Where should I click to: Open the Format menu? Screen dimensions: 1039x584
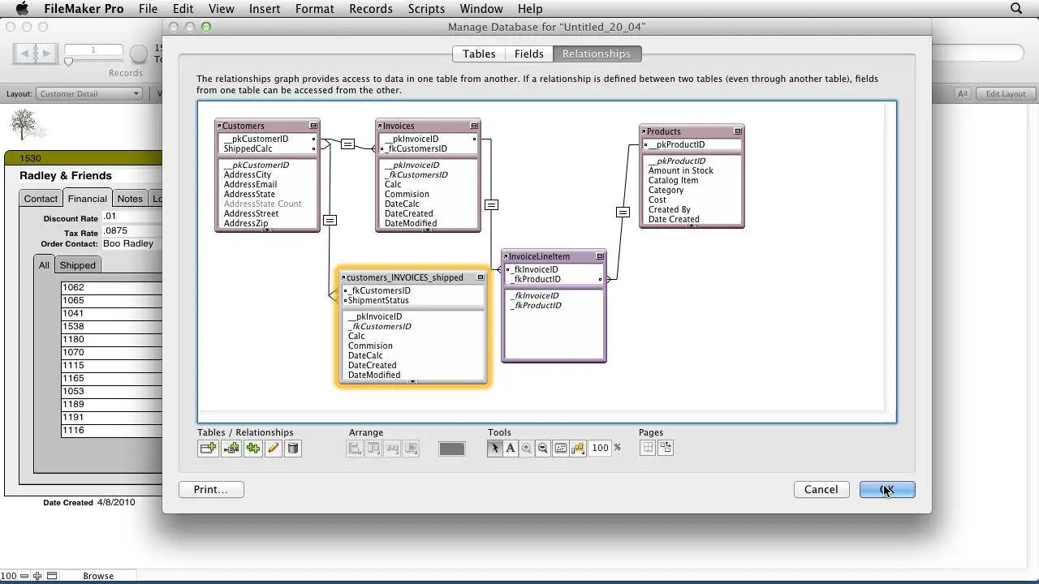(315, 9)
